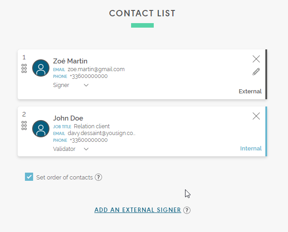Click the Set order of contacts label
This screenshot has width=288, height=232.
(64, 178)
